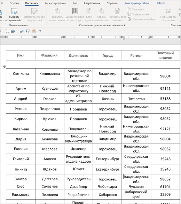Click the Почтовый индекс header cell
The width and height of the screenshot is (181, 204).
coord(165,55)
